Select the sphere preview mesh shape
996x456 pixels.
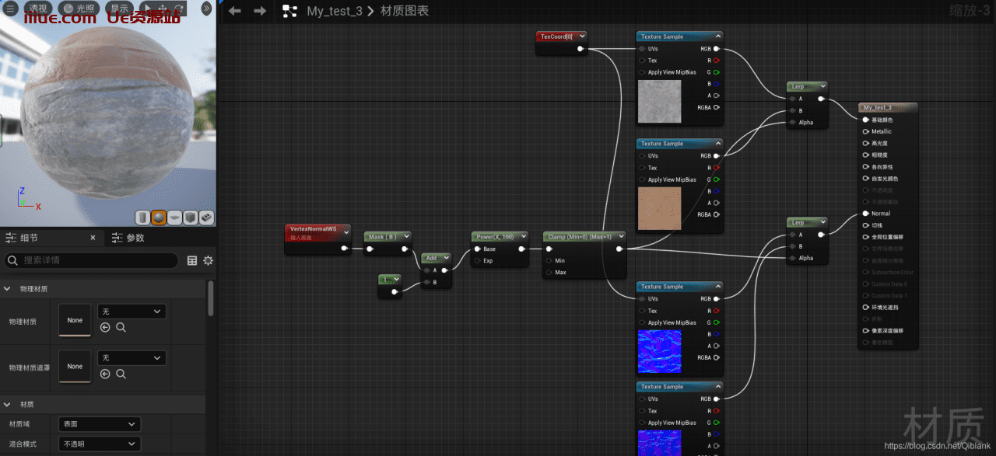pos(159,218)
